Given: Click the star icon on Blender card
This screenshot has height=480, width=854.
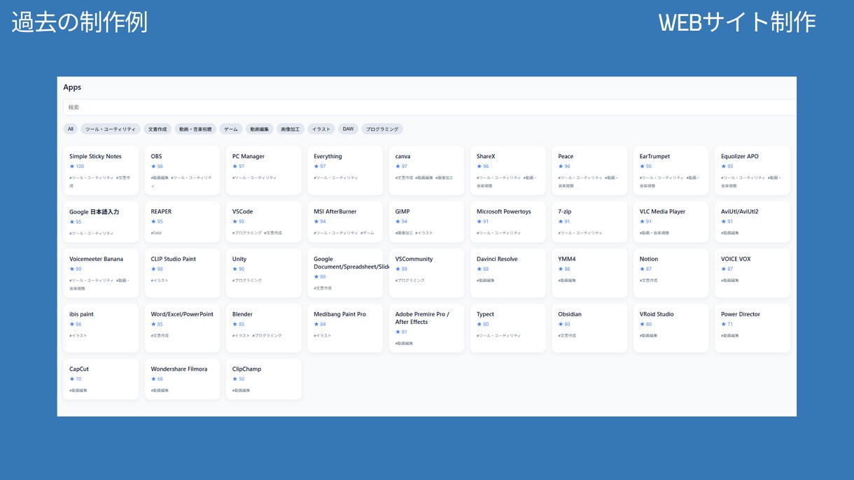Looking at the screenshot, I should tap(235, 325).
